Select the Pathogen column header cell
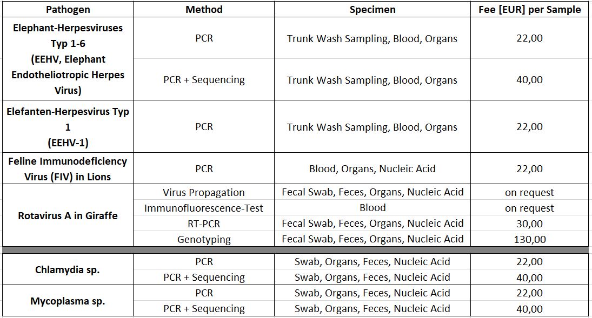Image resolution: width=592 pixels, height=318 pixels. click(x=68, y=9)
